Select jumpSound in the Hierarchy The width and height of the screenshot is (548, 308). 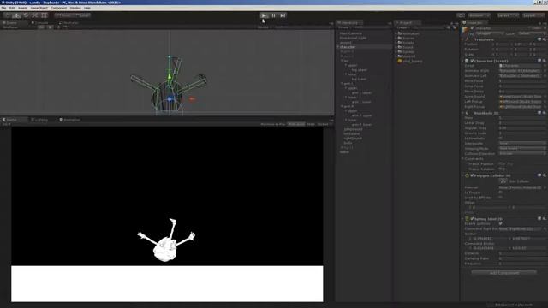point(353,129)
